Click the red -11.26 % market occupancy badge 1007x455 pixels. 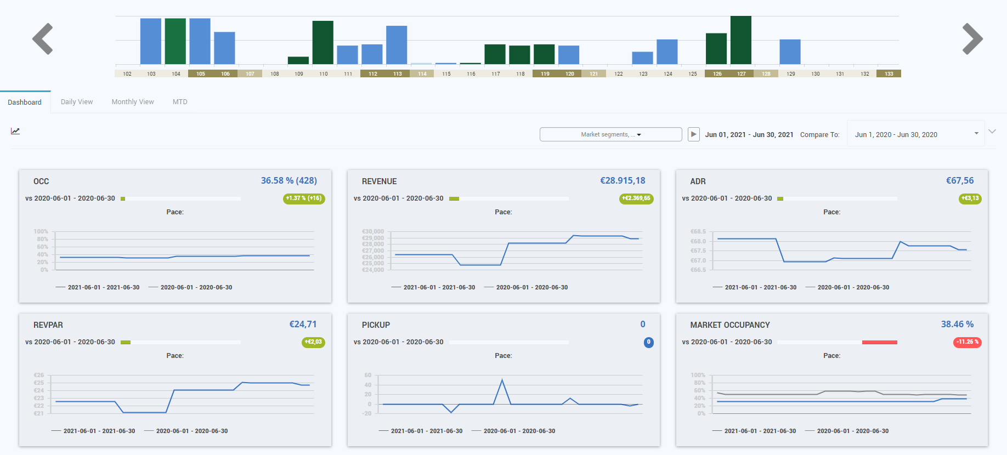point(967,342)
